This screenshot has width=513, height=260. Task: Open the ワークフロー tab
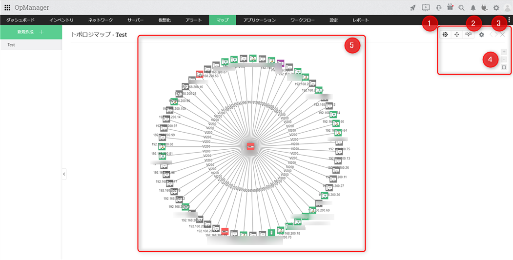(303, 20)
